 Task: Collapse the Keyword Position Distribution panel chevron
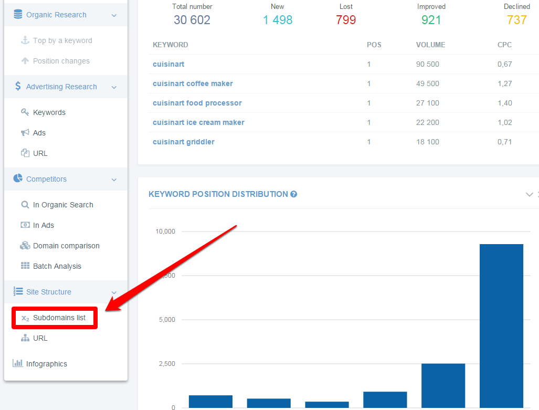530,194
